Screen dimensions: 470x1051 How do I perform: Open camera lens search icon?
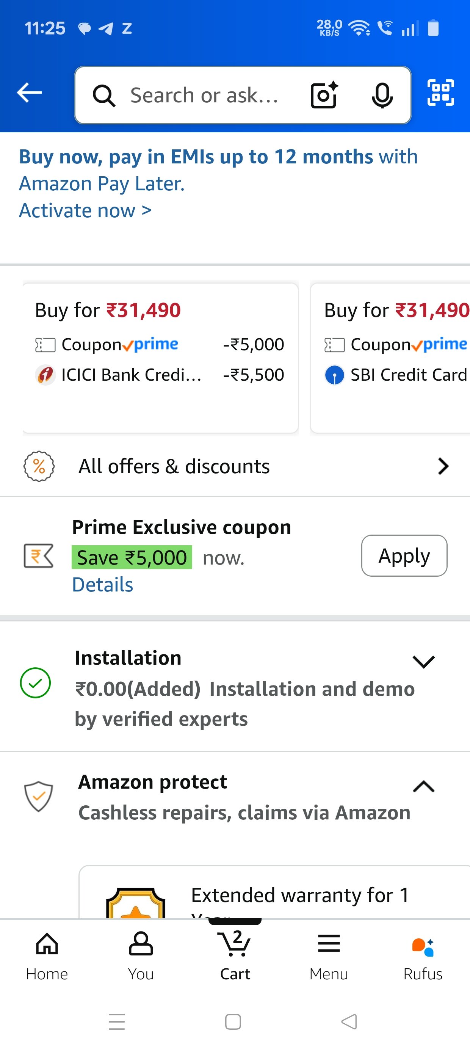(324, 96)
